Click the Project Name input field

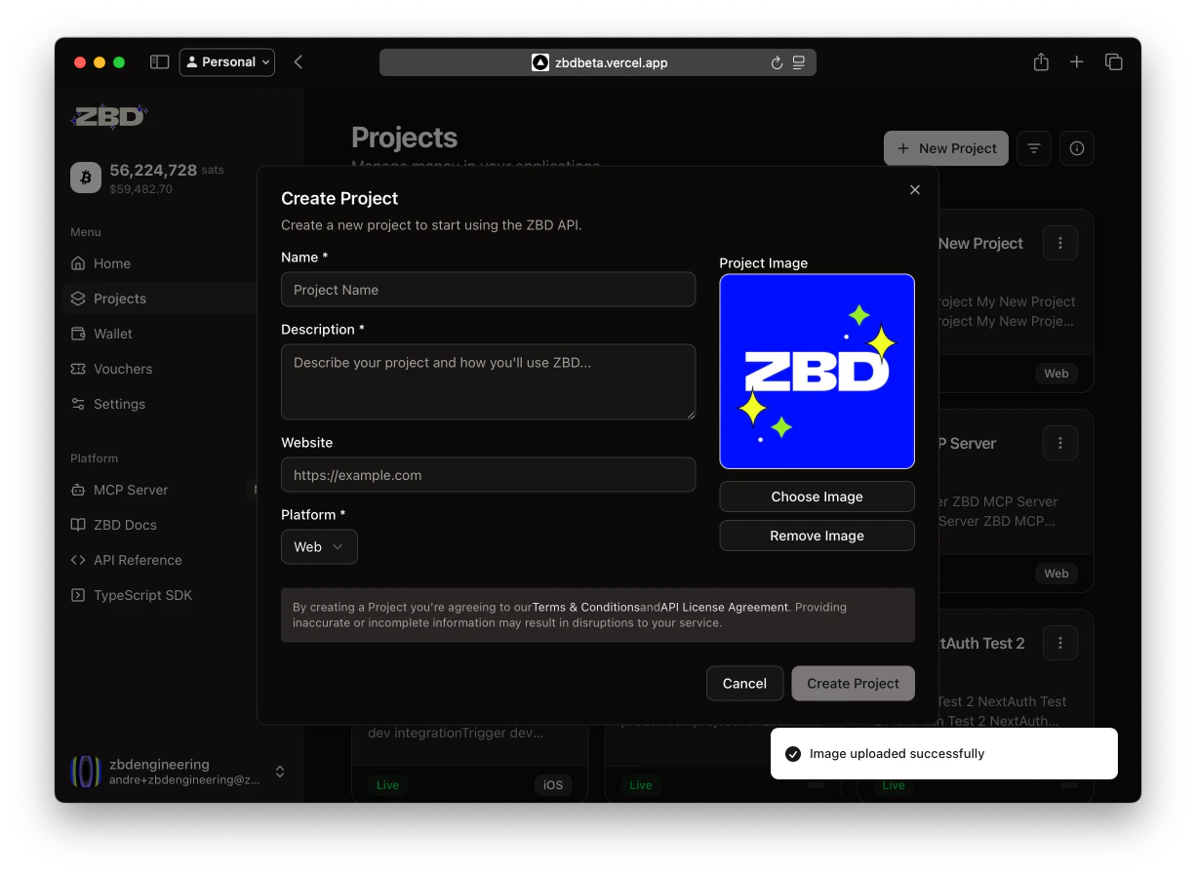click(x=488, y=290)
